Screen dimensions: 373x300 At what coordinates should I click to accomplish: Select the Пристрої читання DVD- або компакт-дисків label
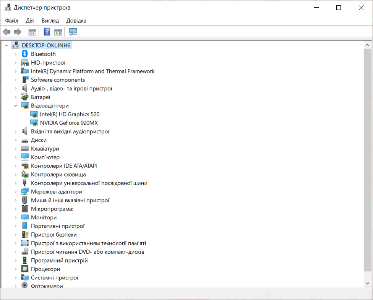point(88,252)
